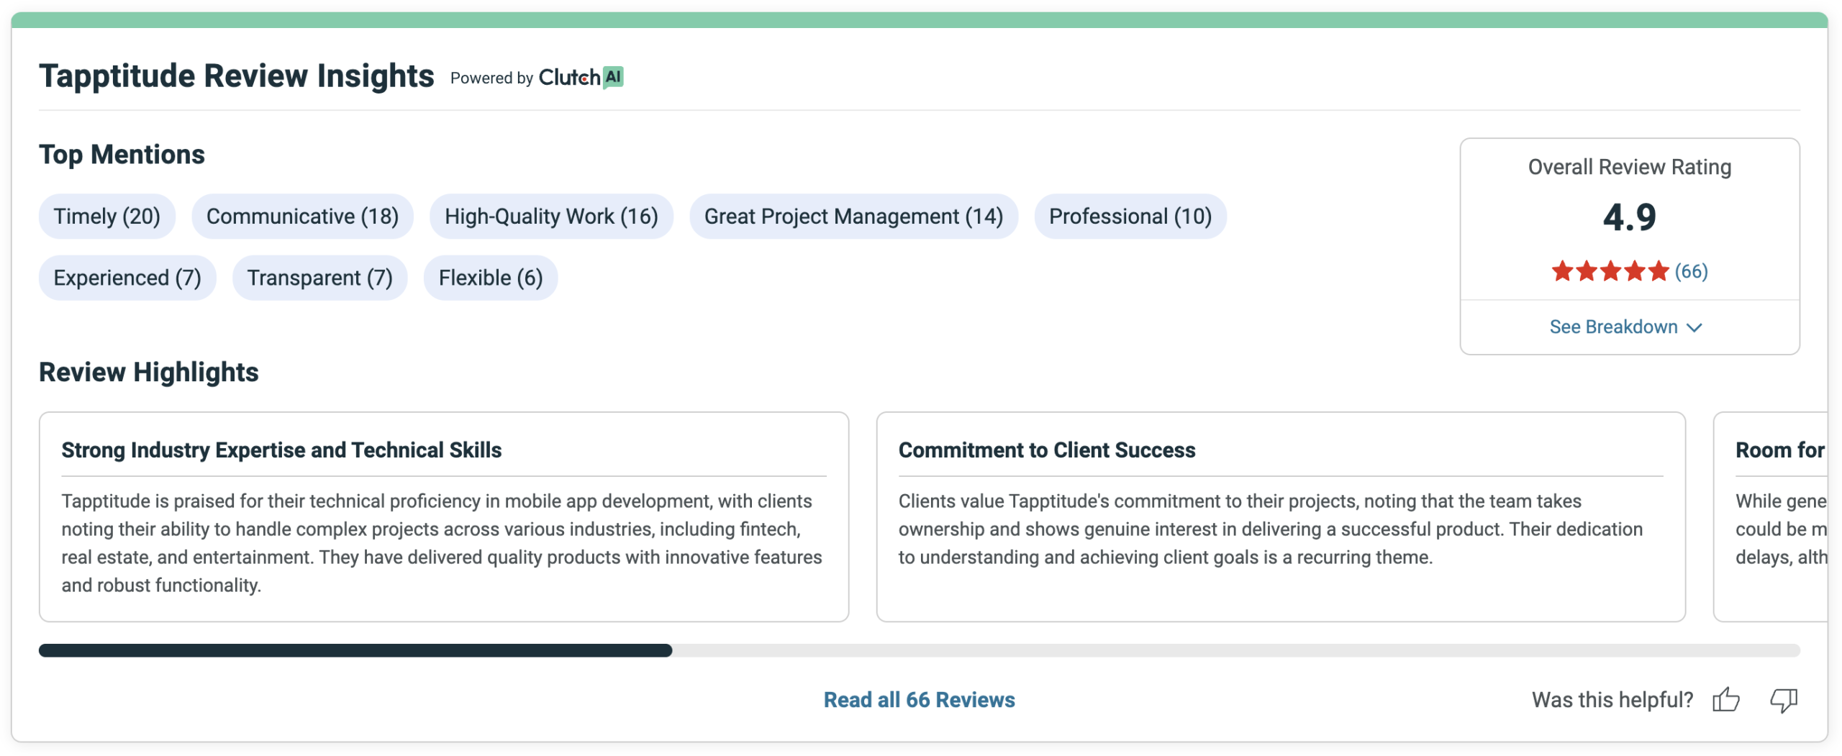Click the thumbs up helpful icon

(1725, 699)
